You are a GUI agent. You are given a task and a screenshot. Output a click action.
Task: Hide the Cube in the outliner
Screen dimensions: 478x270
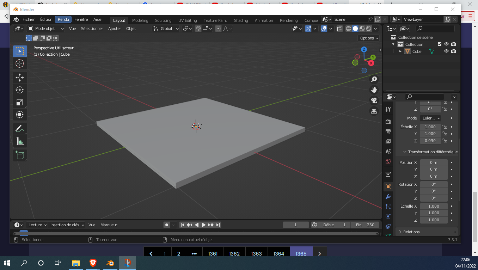point(446,51)
